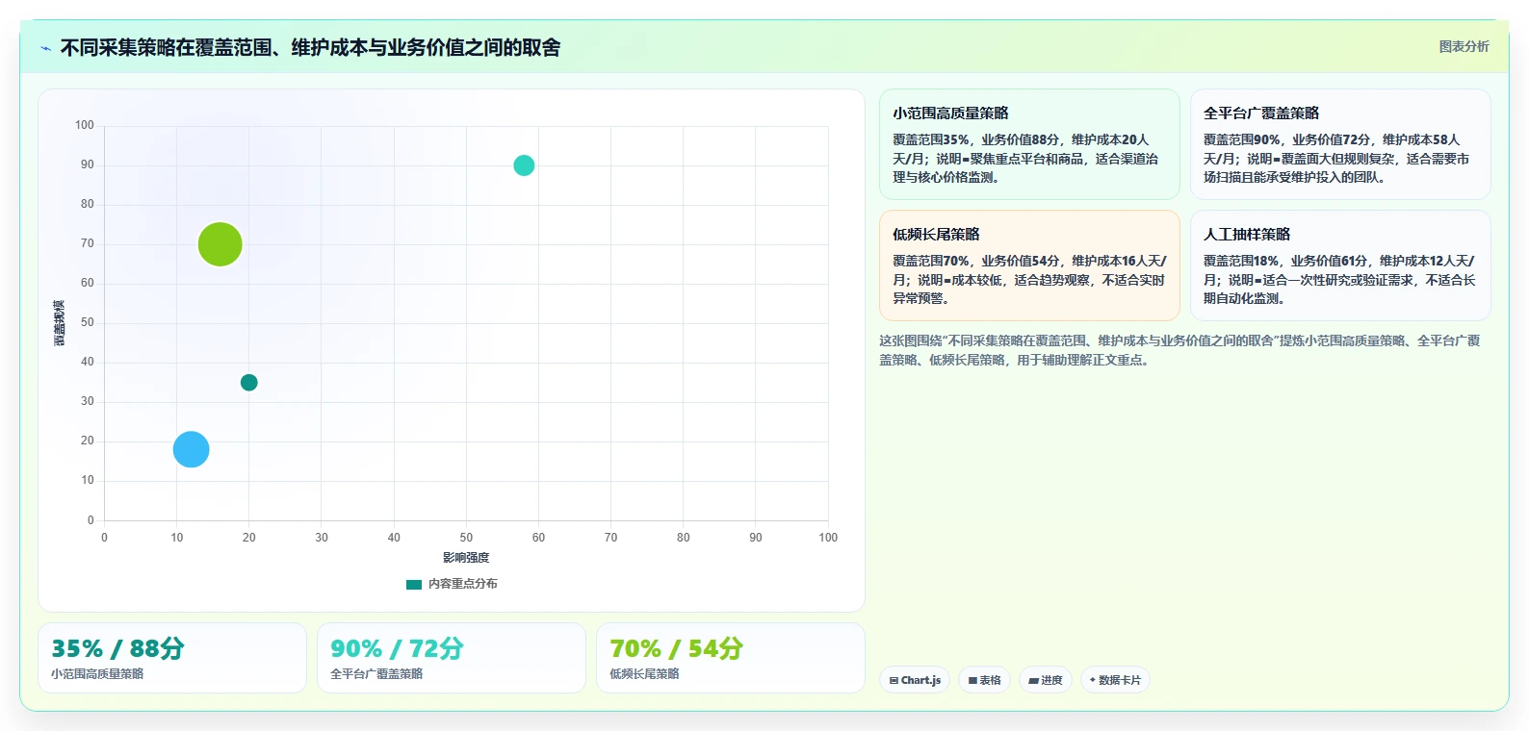
Task: Open the 低频长尾策略 info card
Action: [x=1029, y=265]
